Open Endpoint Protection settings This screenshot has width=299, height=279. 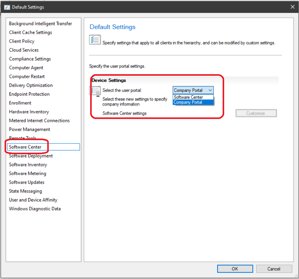[29, 94]
